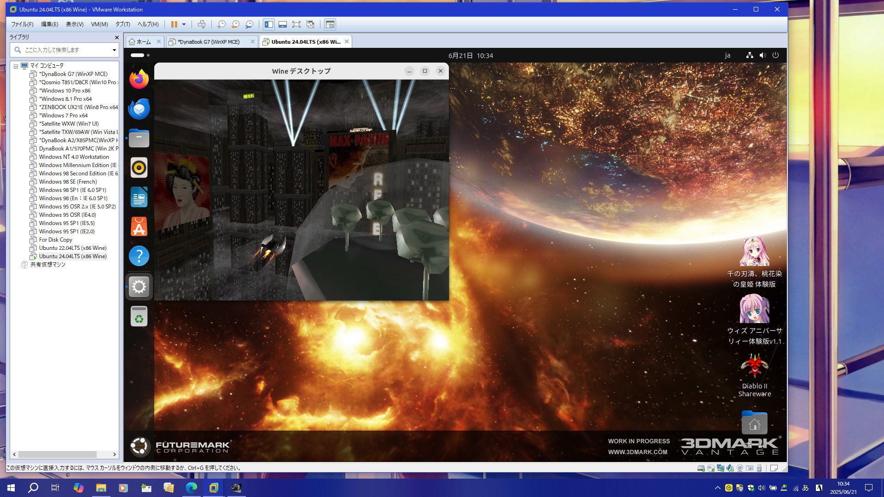Viewport: 884px width, 497px height.
Task: Open the 編集(E) menu
Action: (50, 24)
